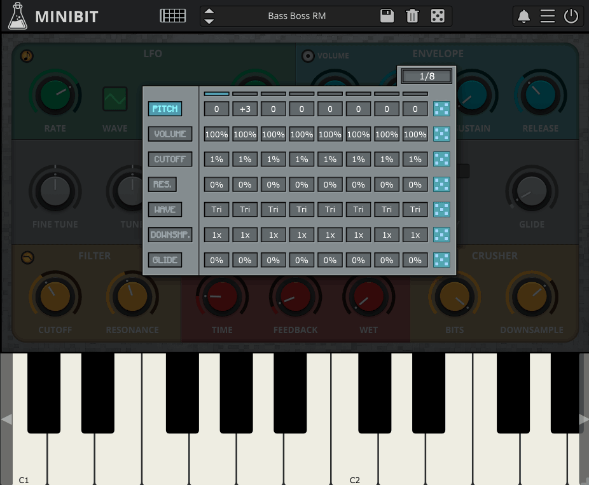The height and width of the screenshot is (485, 589).
Task: Randomize the VOLUME sequencer row
Action: 441,134
